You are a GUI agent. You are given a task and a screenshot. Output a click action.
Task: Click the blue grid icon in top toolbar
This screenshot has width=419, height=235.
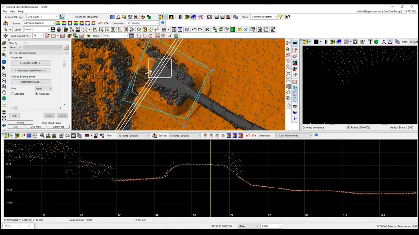coord(112,17)
